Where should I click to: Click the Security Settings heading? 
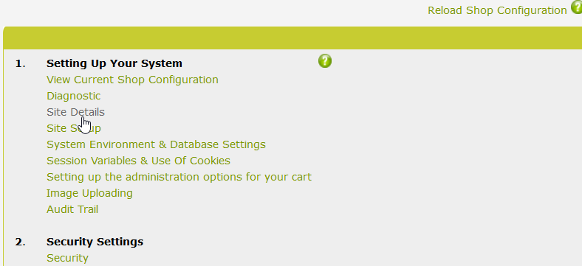(95, 242)
